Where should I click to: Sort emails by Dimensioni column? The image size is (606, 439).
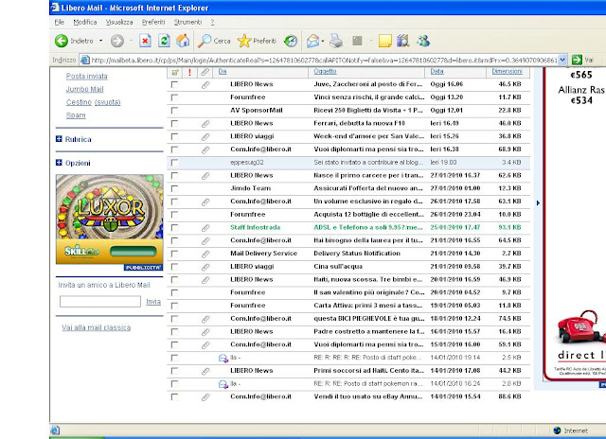[508, 71]
